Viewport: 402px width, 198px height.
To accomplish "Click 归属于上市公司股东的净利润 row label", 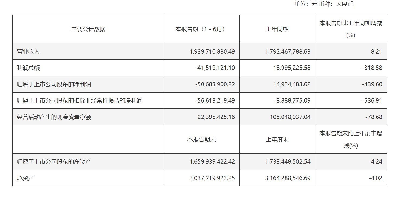I will pos(54,84).
